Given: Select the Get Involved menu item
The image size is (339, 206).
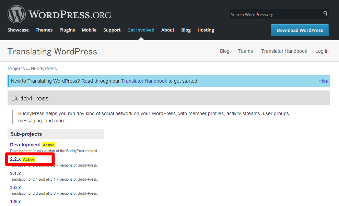Looking at the screenshot, I should coord(141,30).
